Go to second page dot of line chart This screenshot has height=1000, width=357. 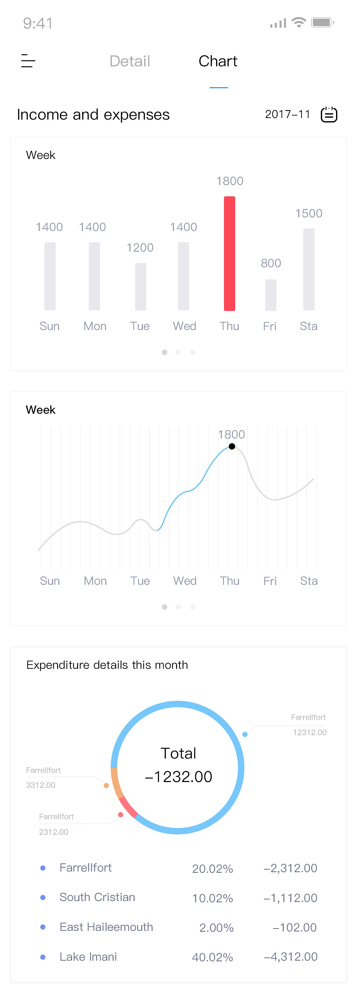pyautogui.click(x=178, y=607)
